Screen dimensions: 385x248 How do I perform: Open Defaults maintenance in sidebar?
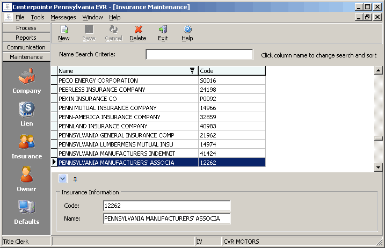click(26, 212)
